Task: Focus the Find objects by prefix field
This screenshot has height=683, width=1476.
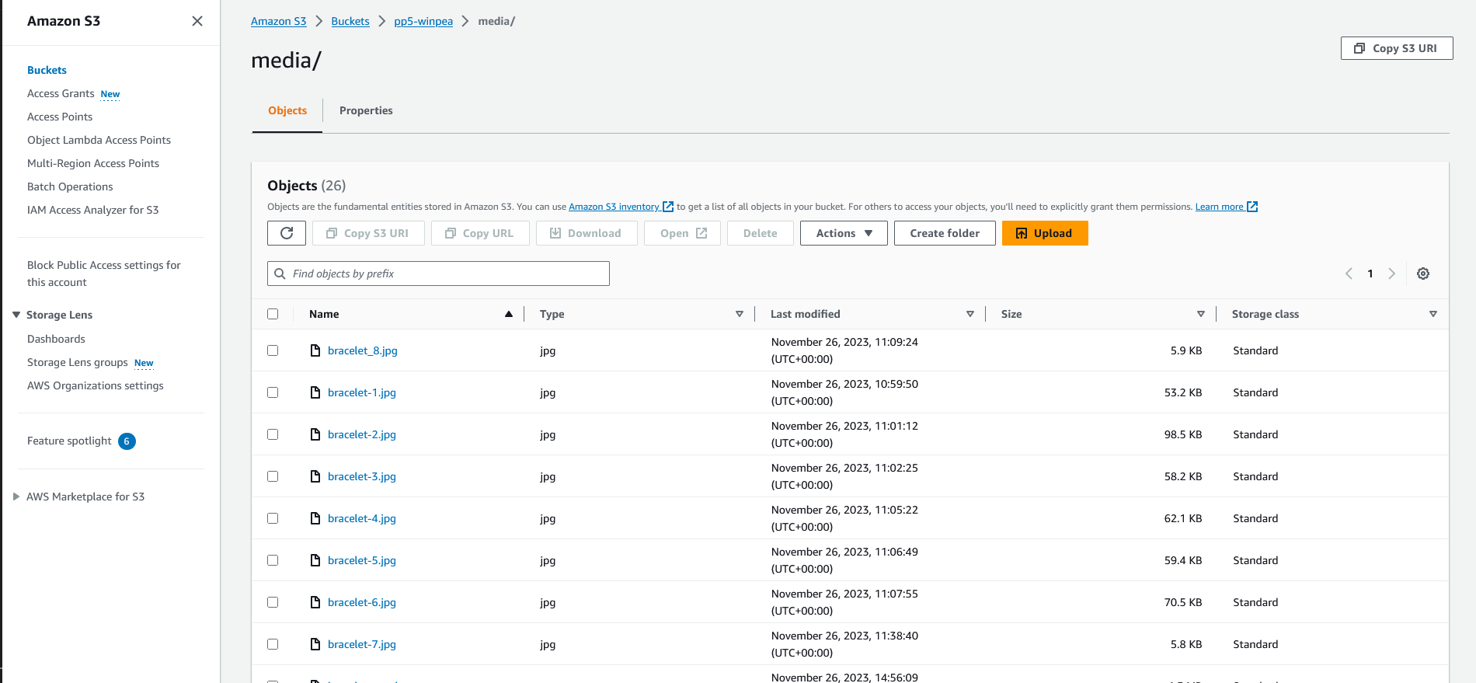Action: [x=438, y=274]
